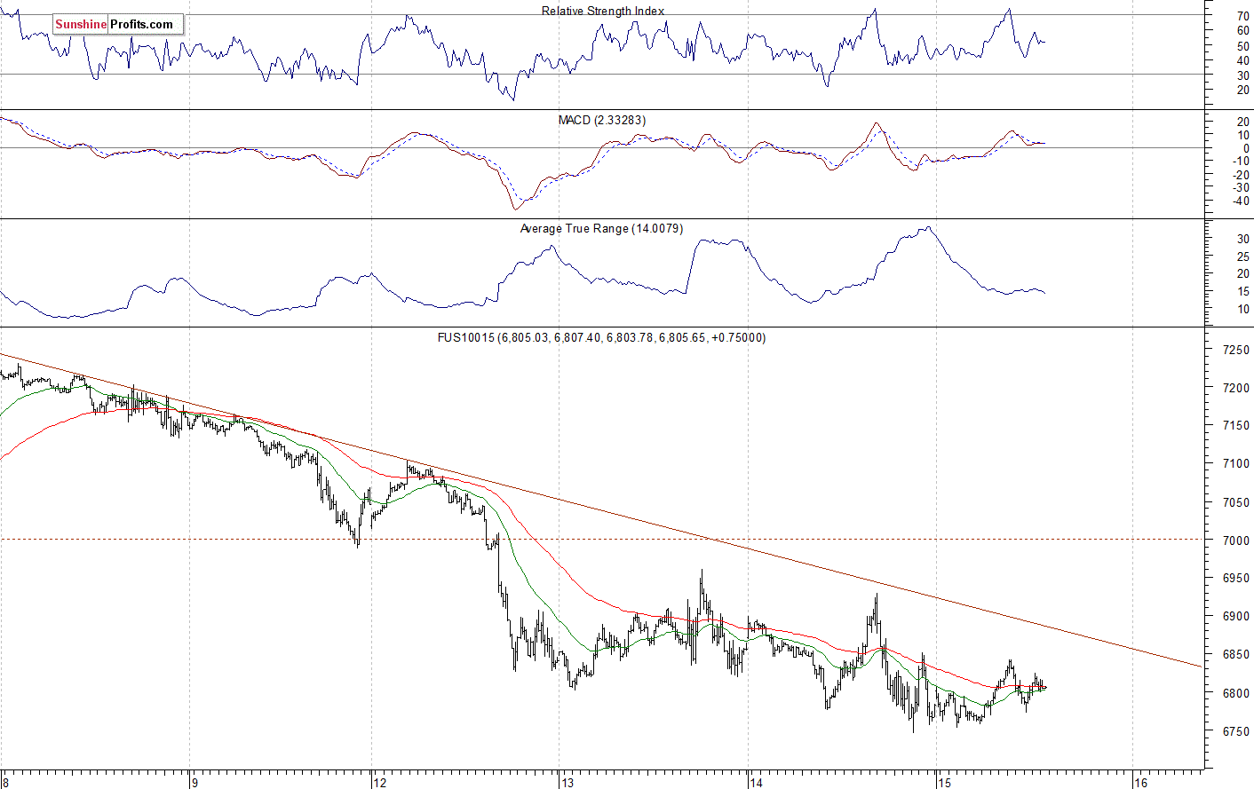
Task: Click the RSI axis value 50
Action: click(x=1242, y=45)
